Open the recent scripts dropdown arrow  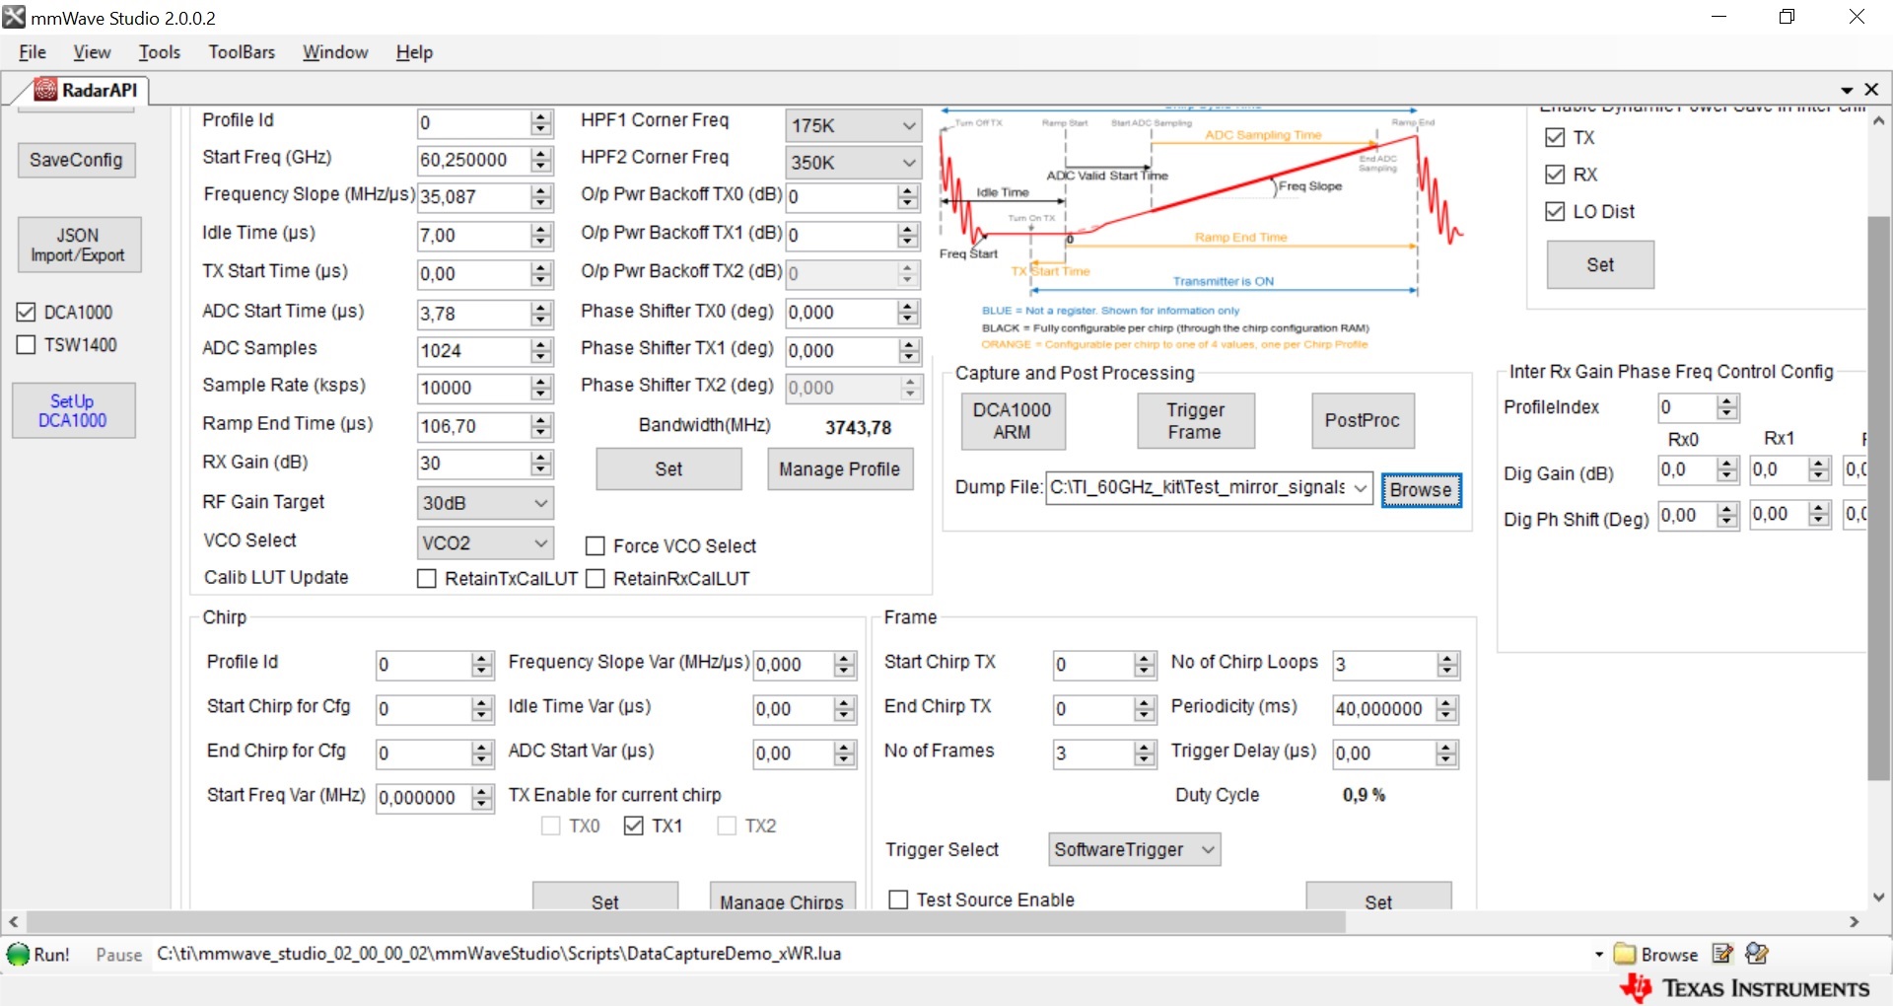coord(1598,954)
